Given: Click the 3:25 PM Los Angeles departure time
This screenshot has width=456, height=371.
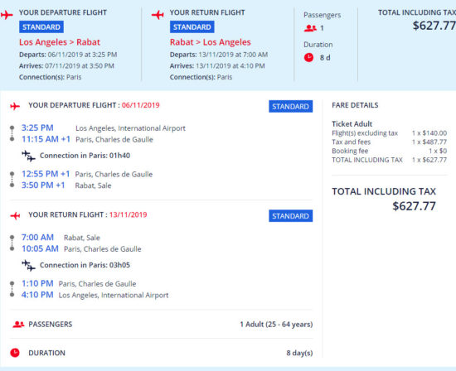Looking at the screenshot, I should click(x=37, y=128).
